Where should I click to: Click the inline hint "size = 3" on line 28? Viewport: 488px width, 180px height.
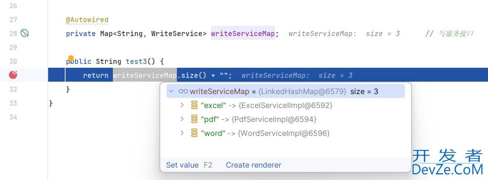pos(383,34)
